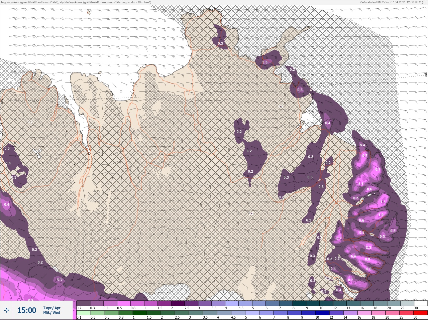Click the '1.0' precipitation value on the map
Screen dimensions: 428x320
point(381,215)
